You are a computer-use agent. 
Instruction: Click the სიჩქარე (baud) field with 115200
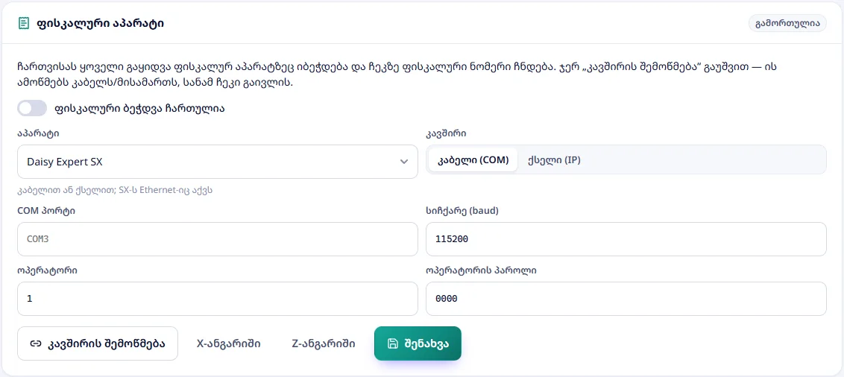626,239
